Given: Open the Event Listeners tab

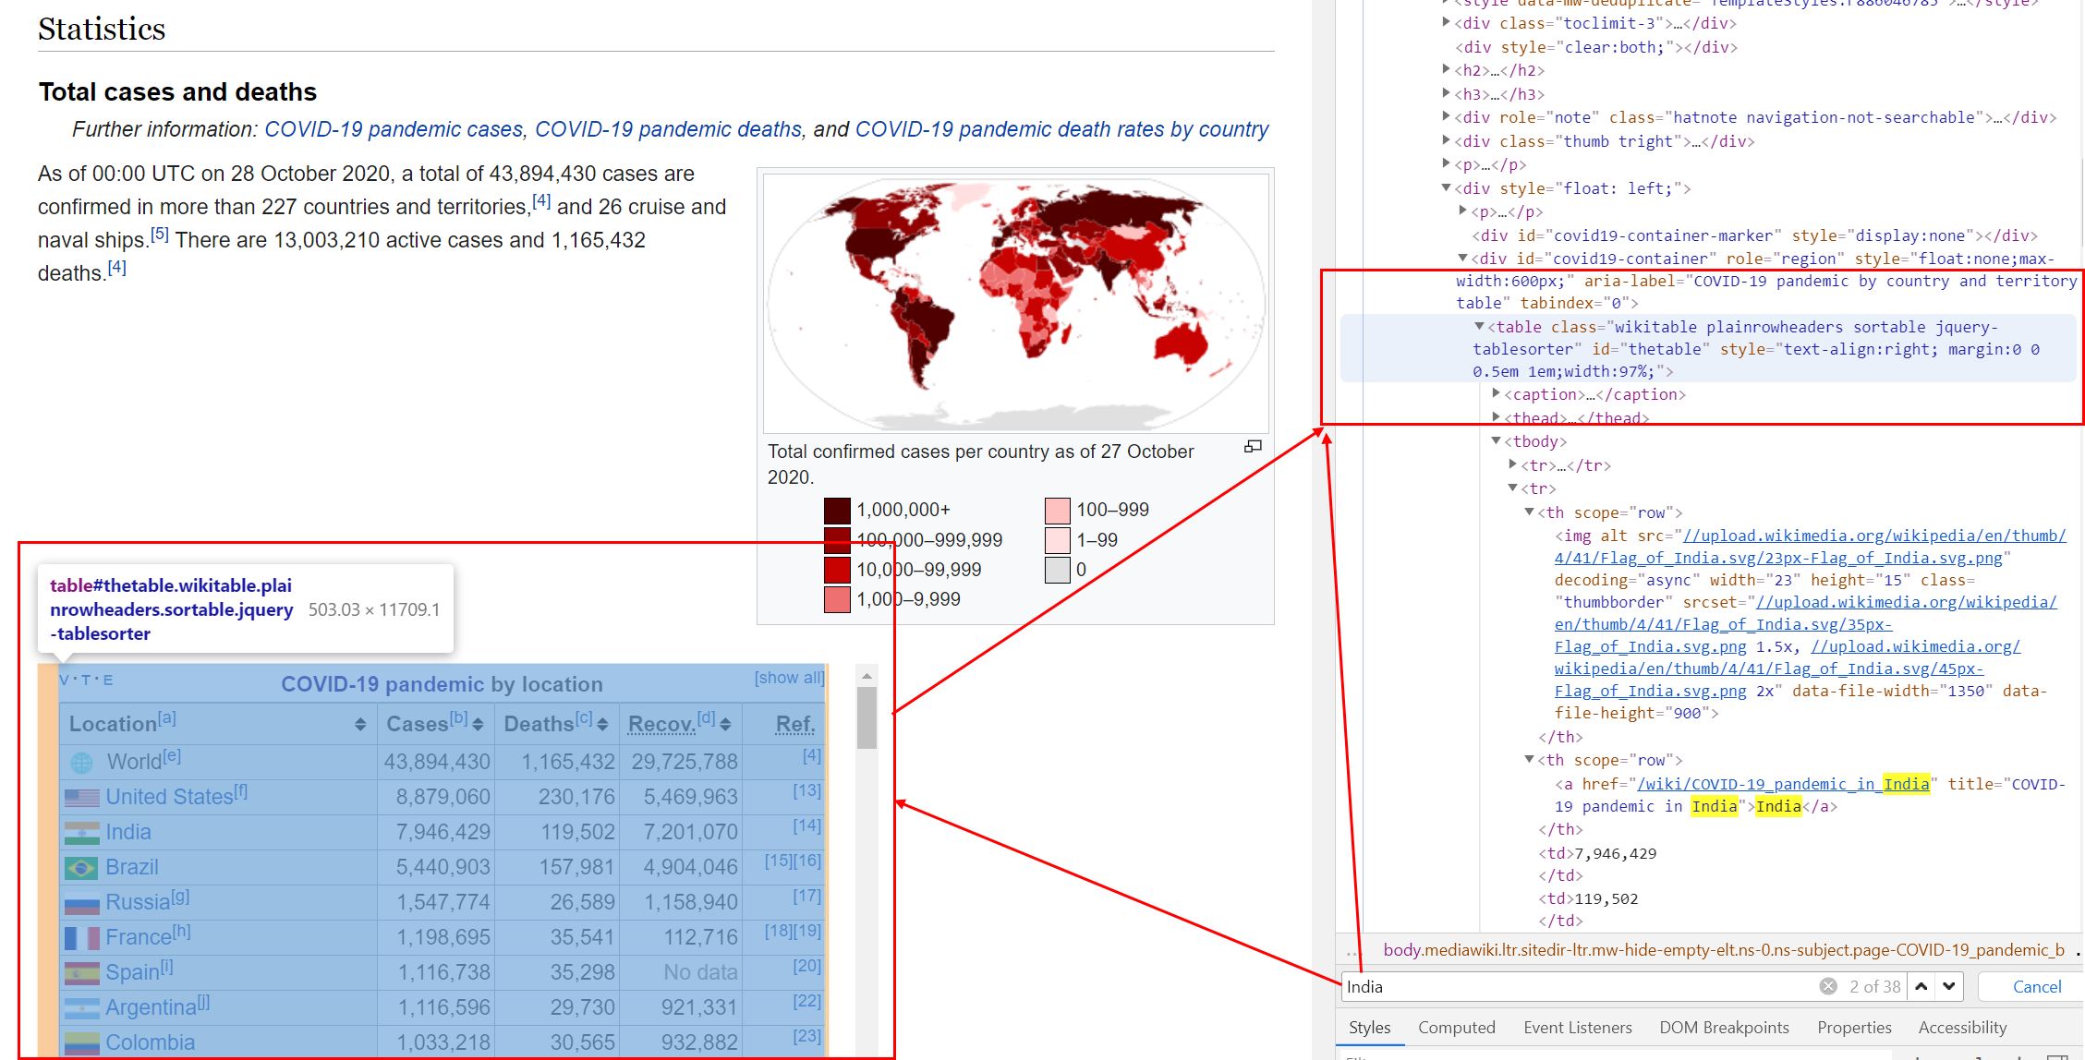Looking at the screenshot, I should (x=1577, y=1028).
